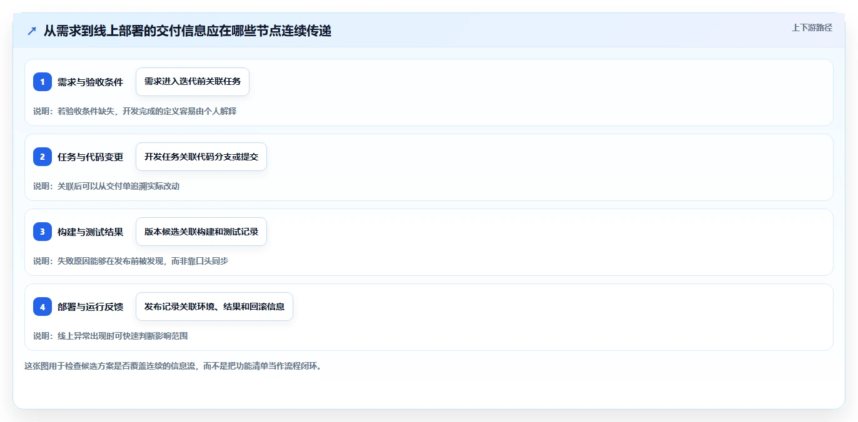
Task: Click the 上下游路径 label
Action: tap(812, 27)
